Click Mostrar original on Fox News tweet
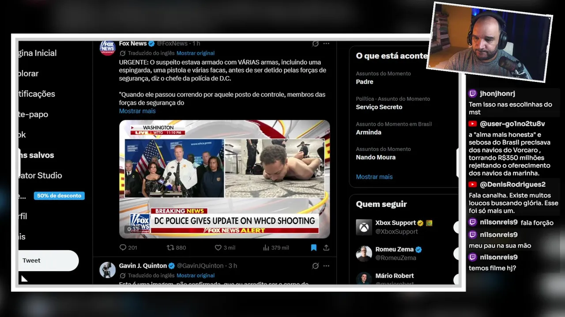Viewport: 565px width, 317px height. point(196,53)
